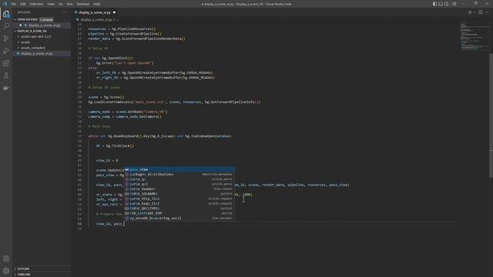This screenshot has height=277, width=493.
Task: Open the Search view in activity bar
Action: coord(6,26)
